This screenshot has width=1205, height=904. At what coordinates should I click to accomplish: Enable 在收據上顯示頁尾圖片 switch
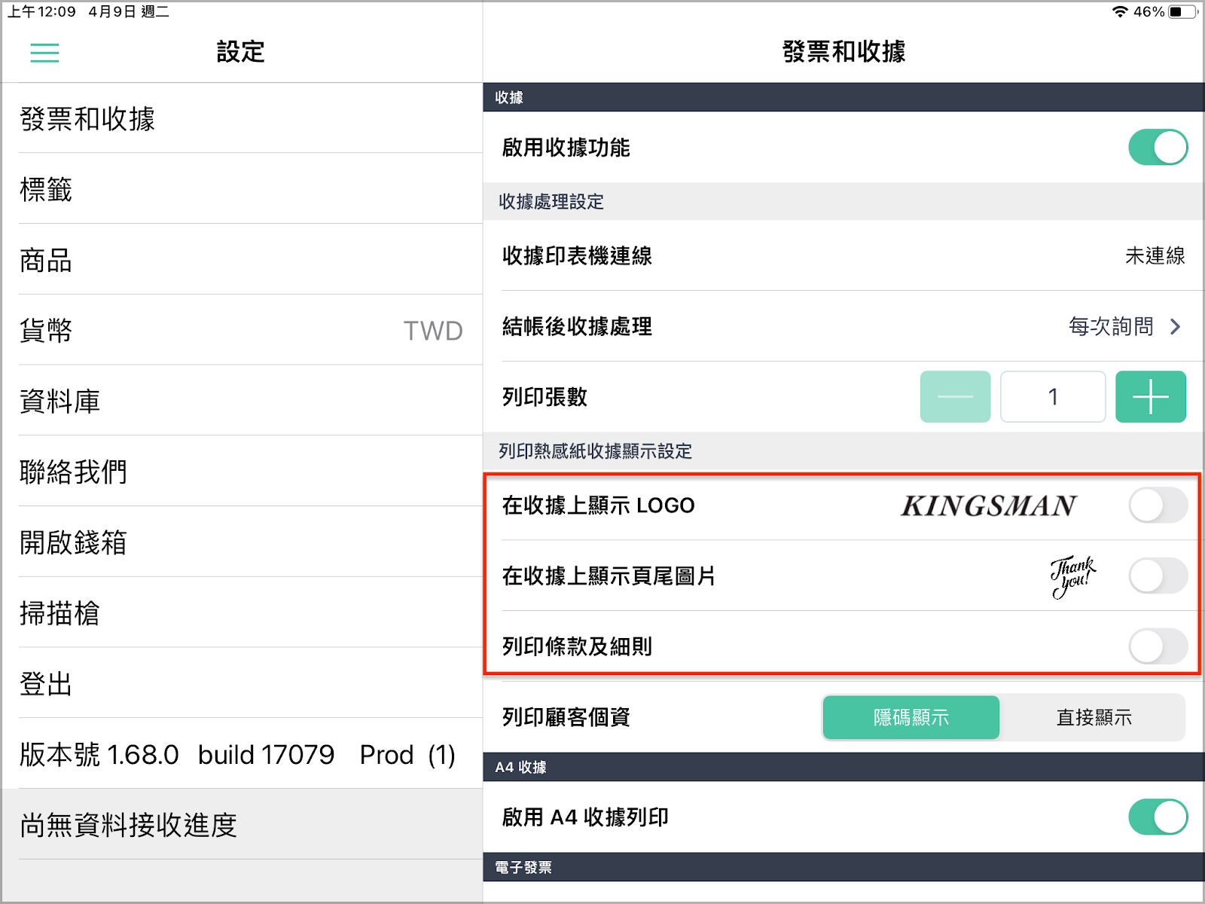click(1158, 576)
